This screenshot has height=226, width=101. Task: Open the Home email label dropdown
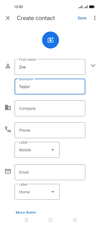pos(37,192)
